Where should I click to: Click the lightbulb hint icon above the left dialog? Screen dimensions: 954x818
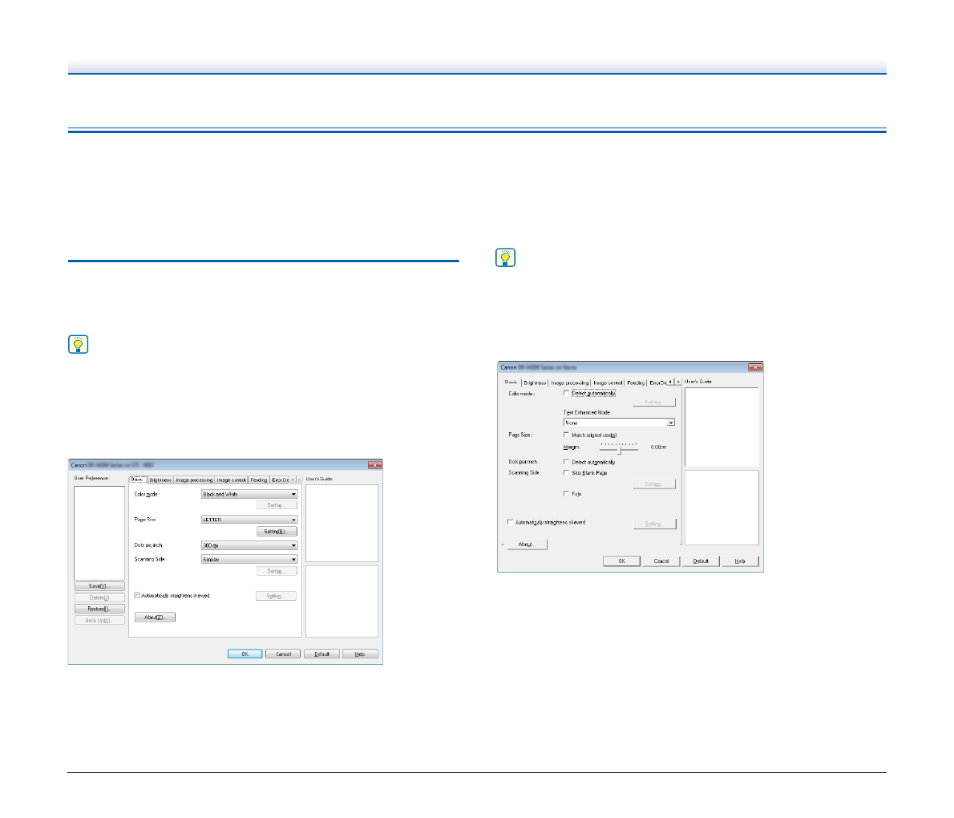pyautogui.click(x=78, y=345)
